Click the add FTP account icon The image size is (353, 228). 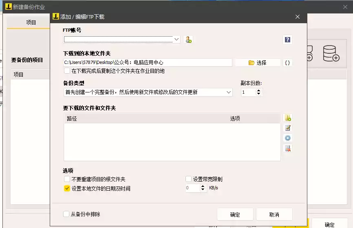pos(188,39)
